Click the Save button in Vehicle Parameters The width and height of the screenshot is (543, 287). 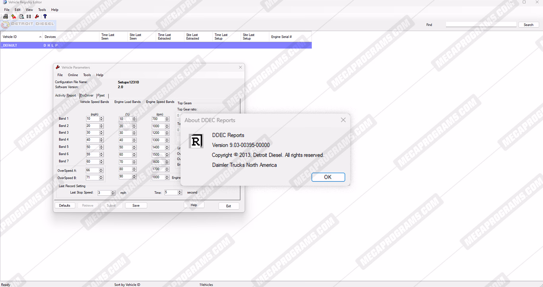(x=136, y=206)
